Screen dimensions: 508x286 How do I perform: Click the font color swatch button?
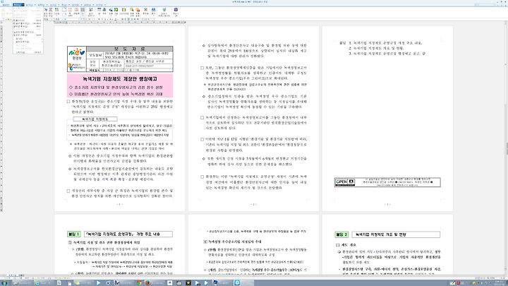115,19
